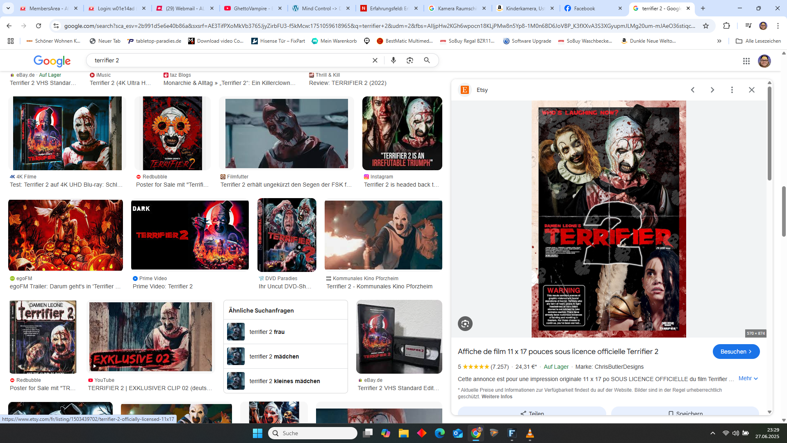Screen dimensions: 787x443
Task: Switch to the Kinderkamera Amazon tab
Action: tap(525, 8)
